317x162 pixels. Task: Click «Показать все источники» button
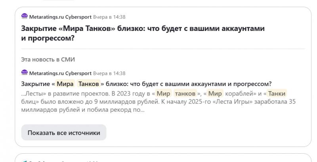[64, 133]
